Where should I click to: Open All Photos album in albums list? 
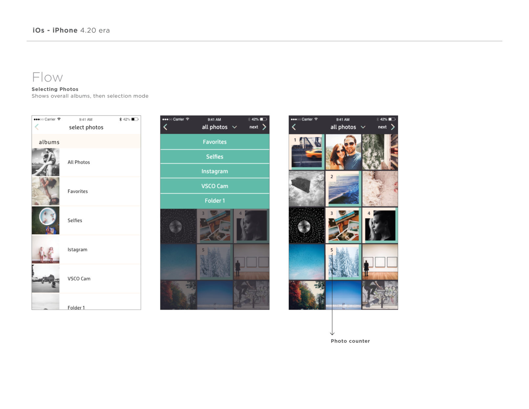79,162
